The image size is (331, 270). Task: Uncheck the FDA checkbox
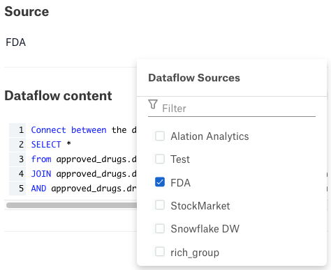click(x=160, y=182)
